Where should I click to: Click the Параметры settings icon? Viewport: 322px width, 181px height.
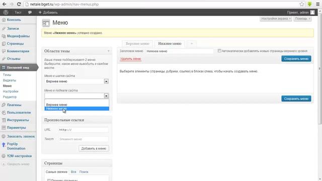tap(4, 127)
